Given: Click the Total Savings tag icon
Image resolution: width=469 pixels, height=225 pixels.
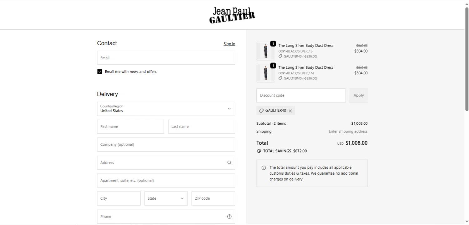Looking at the screenshot, I should [259, 151].
